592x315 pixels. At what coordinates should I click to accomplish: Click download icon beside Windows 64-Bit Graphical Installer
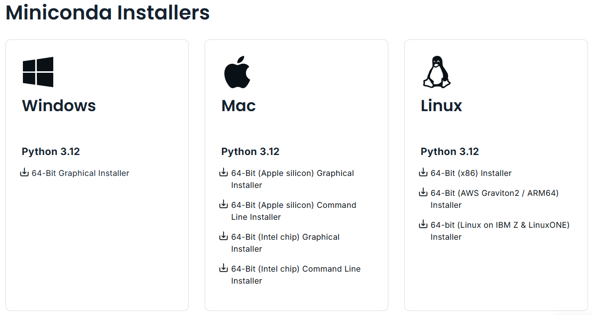(x=24, y=173)
